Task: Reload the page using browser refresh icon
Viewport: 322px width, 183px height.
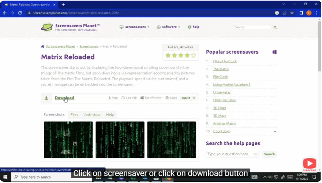Action: click(x=20, y=13)
